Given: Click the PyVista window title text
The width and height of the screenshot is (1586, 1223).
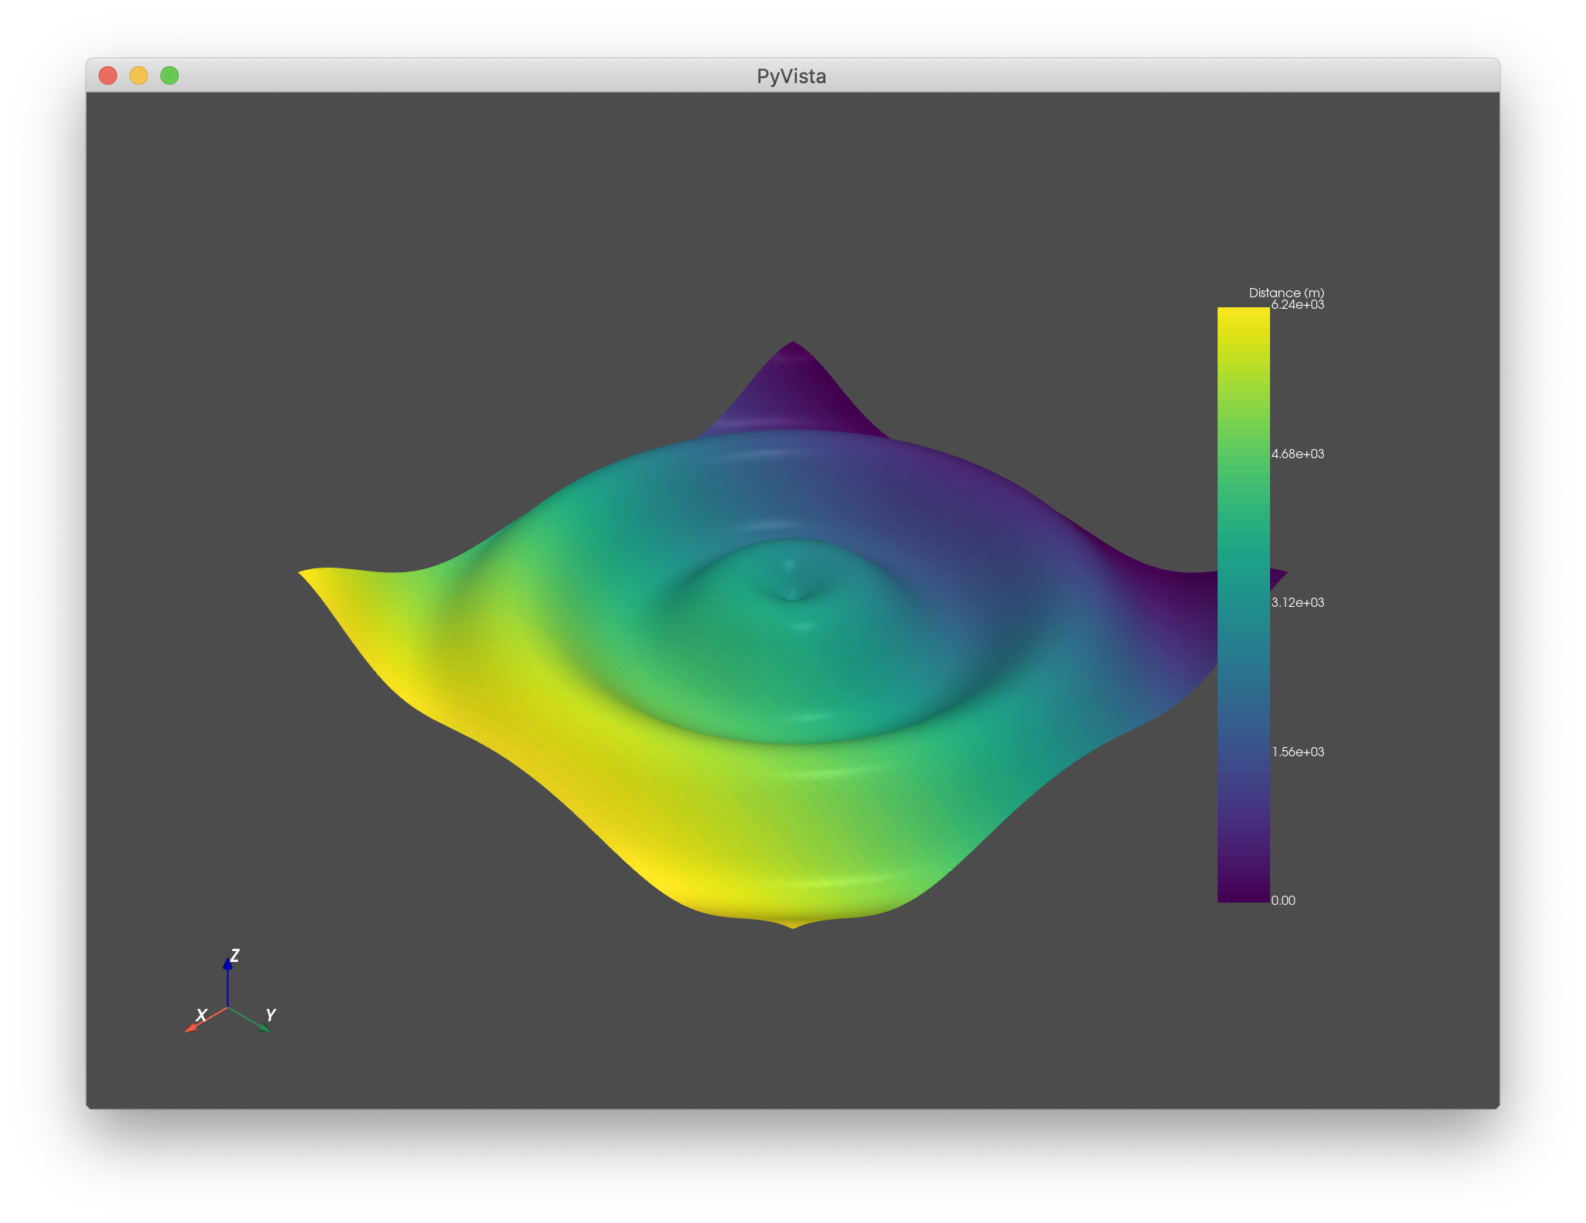Looking at the screenshot, I should [791, 76].
